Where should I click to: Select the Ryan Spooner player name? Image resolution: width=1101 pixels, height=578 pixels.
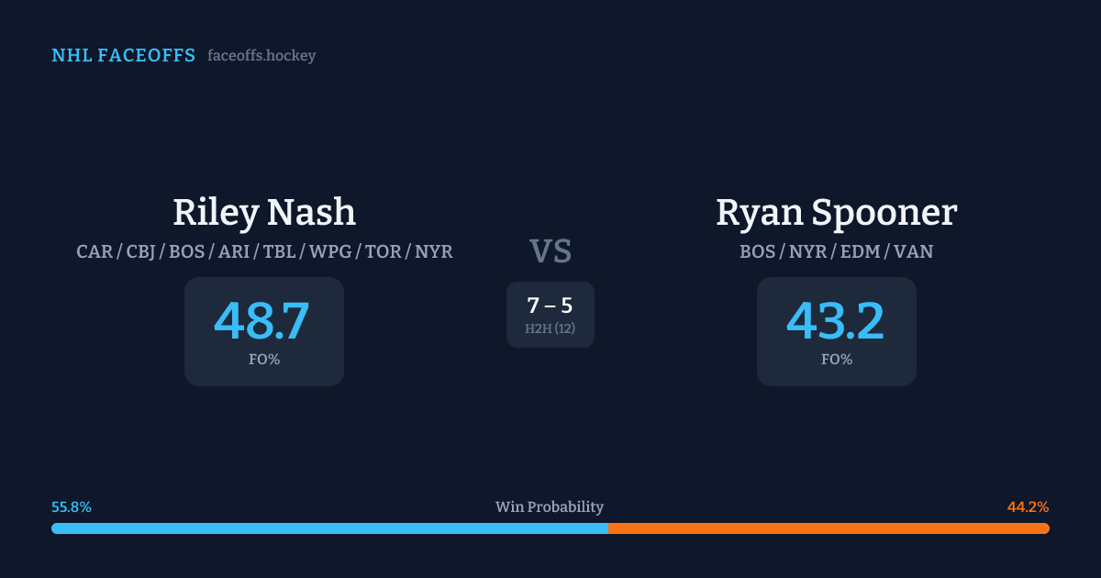tap(836, 213)
